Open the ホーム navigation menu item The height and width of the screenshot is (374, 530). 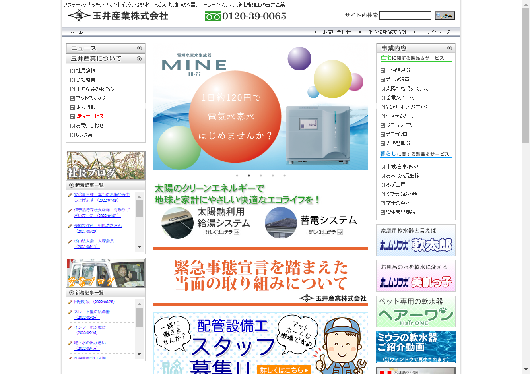pyautogui.click(x=77, y=32)
